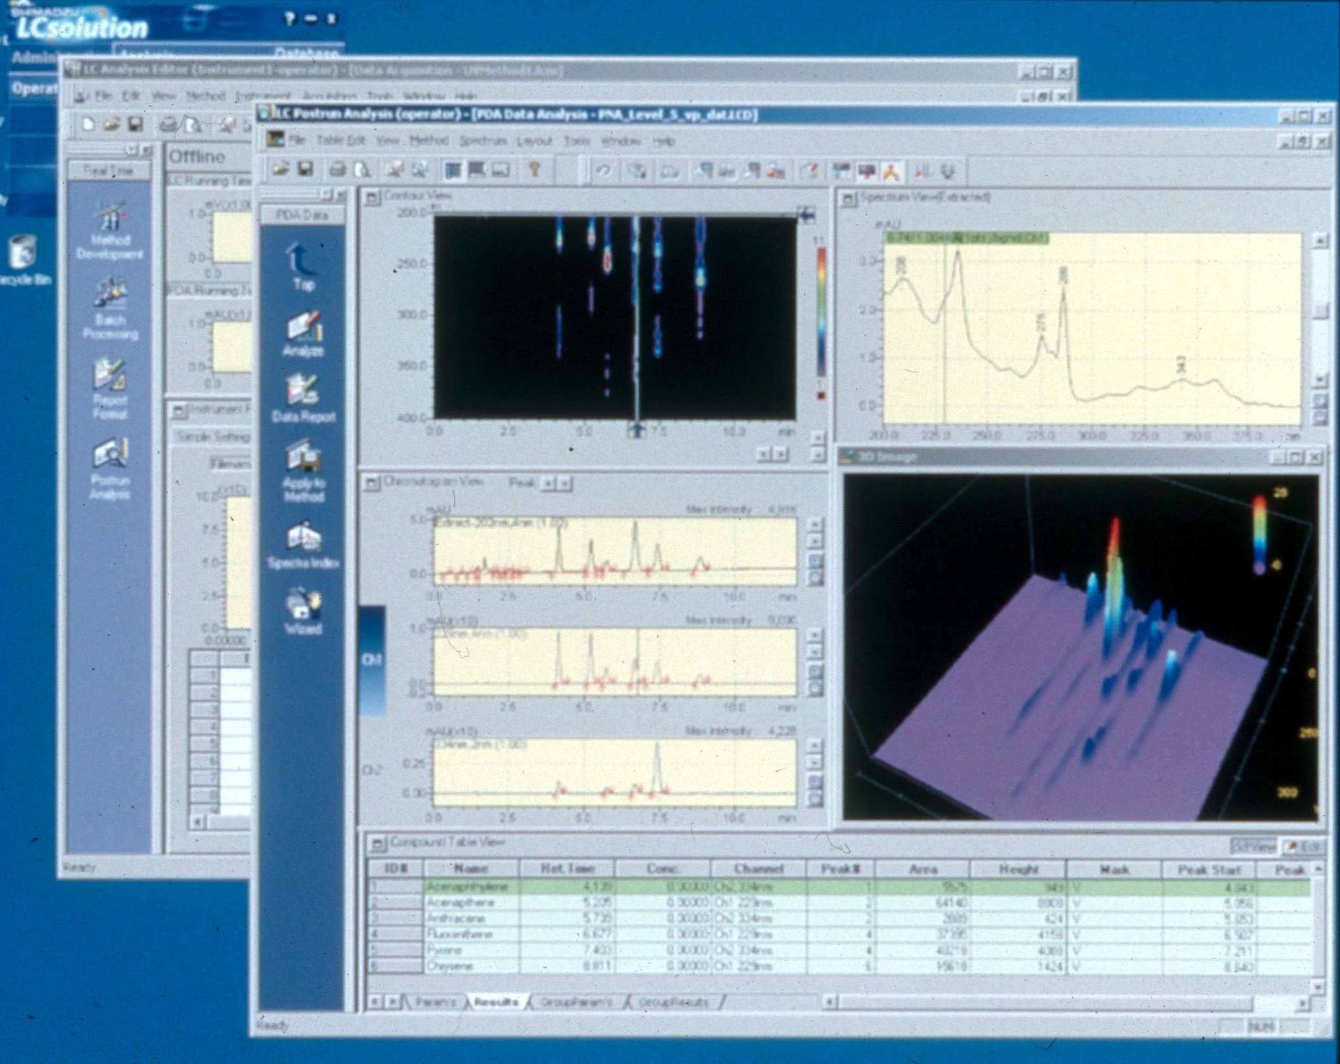Viewport: 1340px width, 1064px height.
Task: Open Analyze from the PDA Data sidebar
Action: coord(303,334)
